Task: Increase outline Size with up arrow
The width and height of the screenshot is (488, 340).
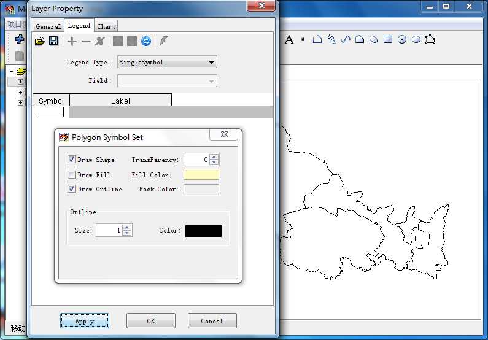Action: point(127,228)
